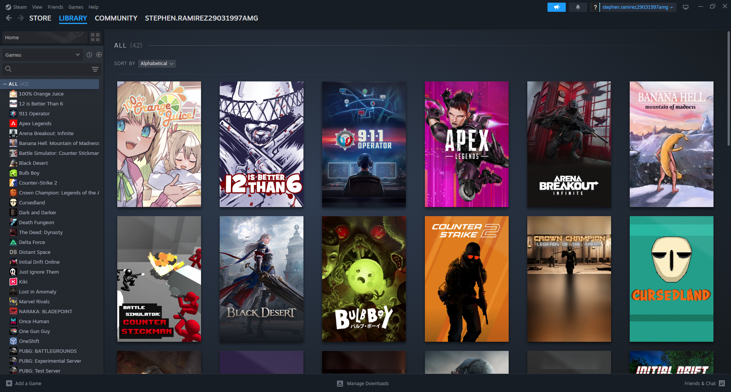Viewport: 731px width, 392px height.
Task: Click Add a Game label
Action: (28, 383)
